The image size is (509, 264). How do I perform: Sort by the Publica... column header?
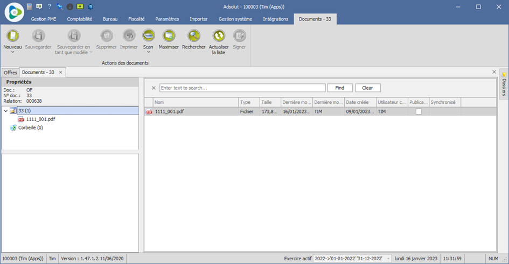(x=418, y=102)
